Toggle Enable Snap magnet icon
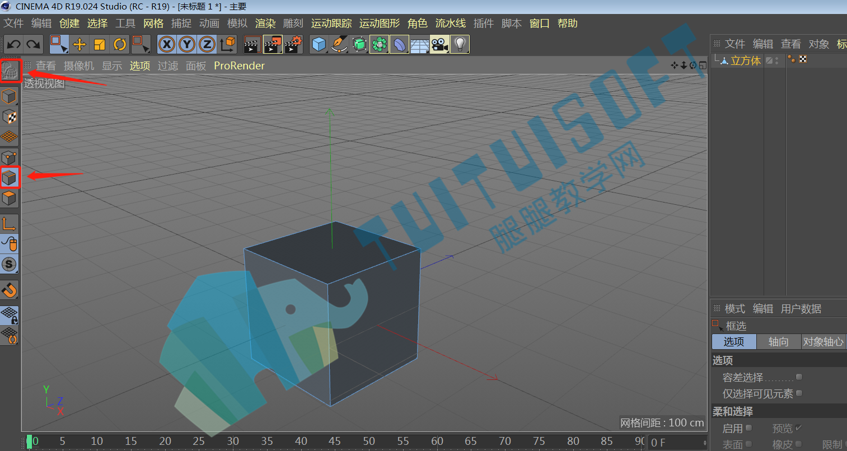The height and width of the screenshot is (451, 847). (x=10, y=290)
